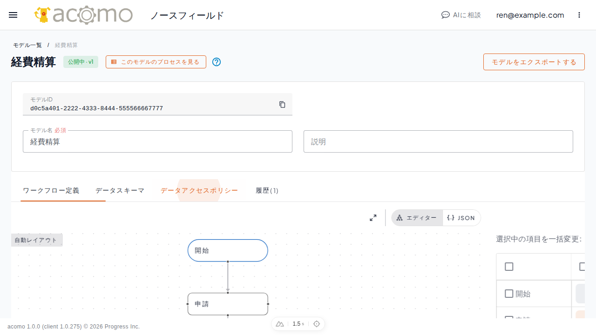Show the 履歴(1) tab
This screenshot has height=335, width=596.
pyautogui.click(x=267, y=190)
